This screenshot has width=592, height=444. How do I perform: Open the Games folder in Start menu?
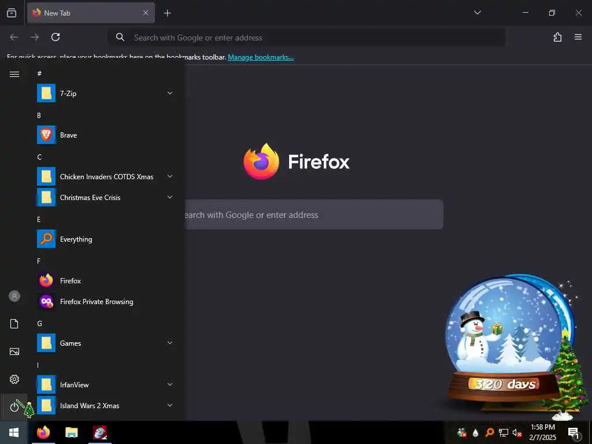pyautogui.click(x=105, y=343)
